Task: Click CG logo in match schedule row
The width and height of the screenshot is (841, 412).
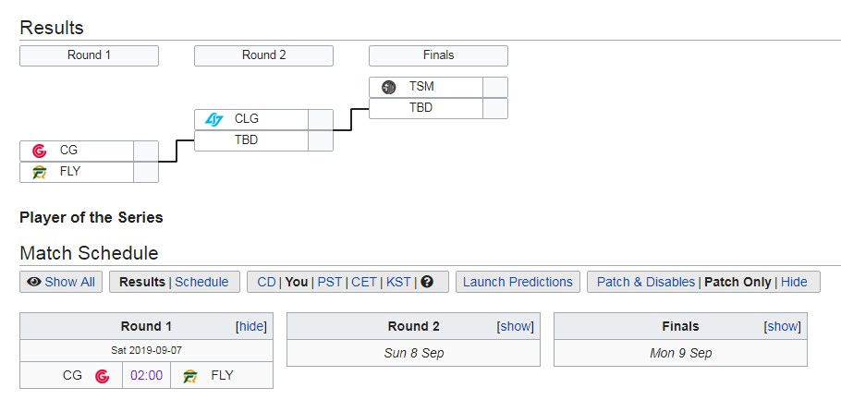Action: pyautogui.click(x=102, y=376)
